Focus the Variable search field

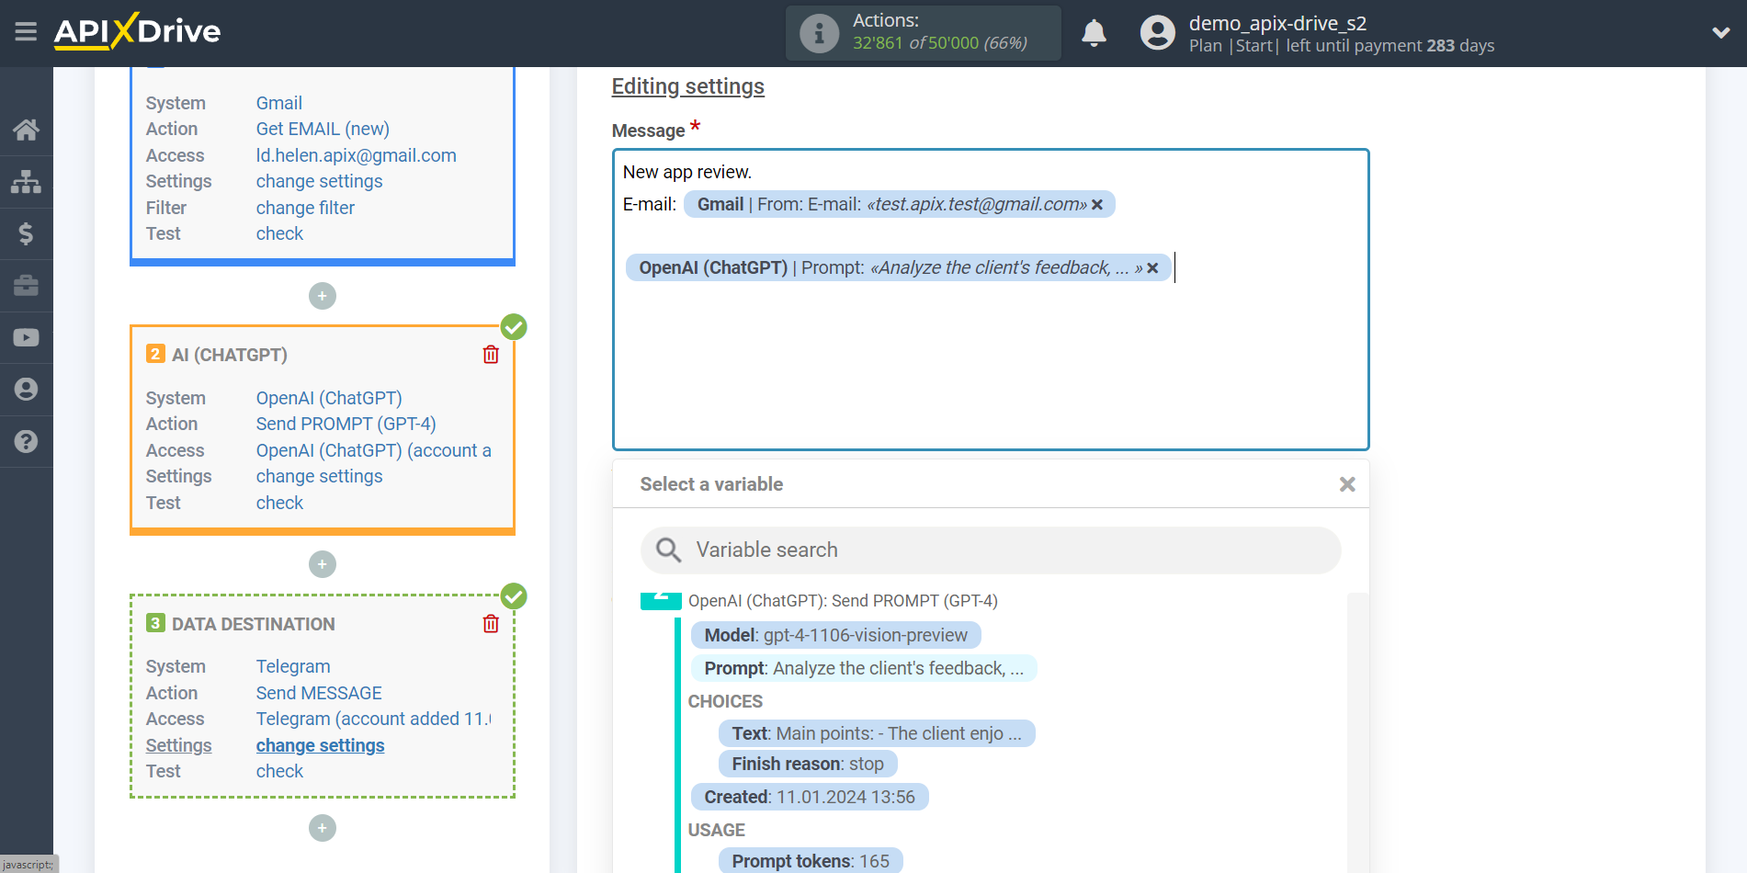pos(991,550)
